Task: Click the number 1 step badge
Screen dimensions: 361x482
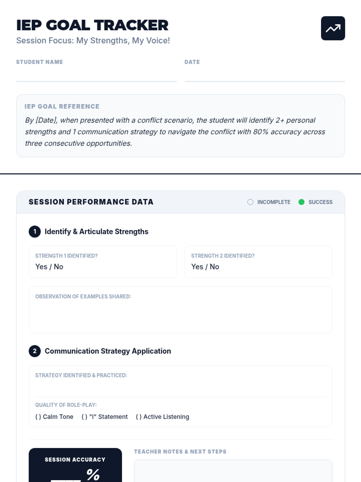Action: [x=35, y=232]
